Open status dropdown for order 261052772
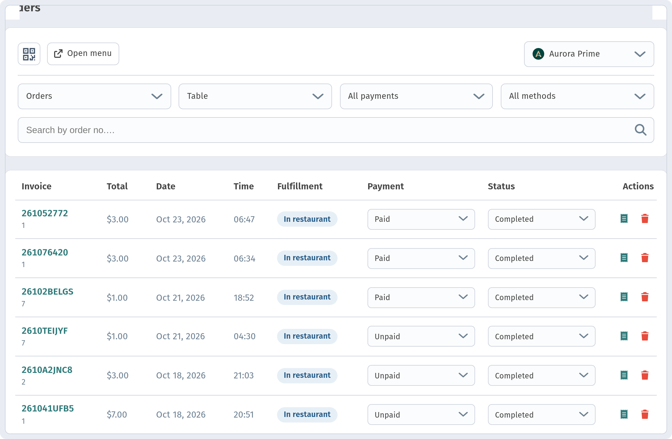672x439 pixels. (x=541, y=219)
